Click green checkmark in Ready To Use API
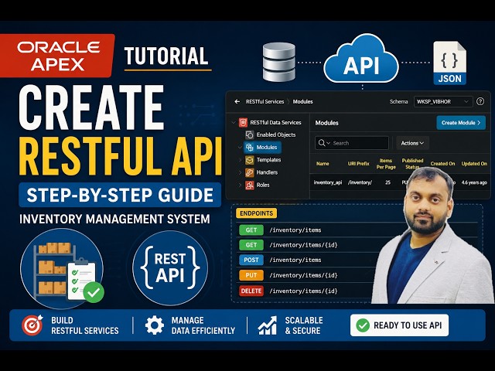 pyautogui.click(x=363, y=325)
